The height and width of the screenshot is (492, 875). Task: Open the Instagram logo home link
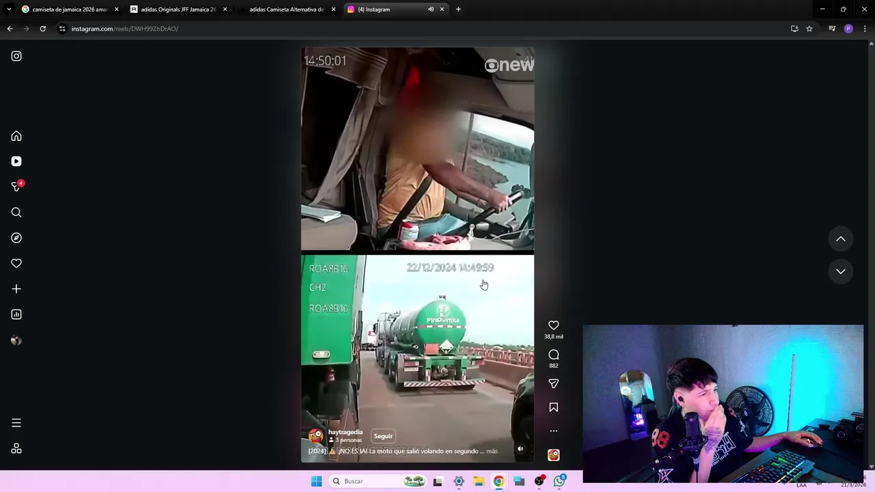click(16, 56)
